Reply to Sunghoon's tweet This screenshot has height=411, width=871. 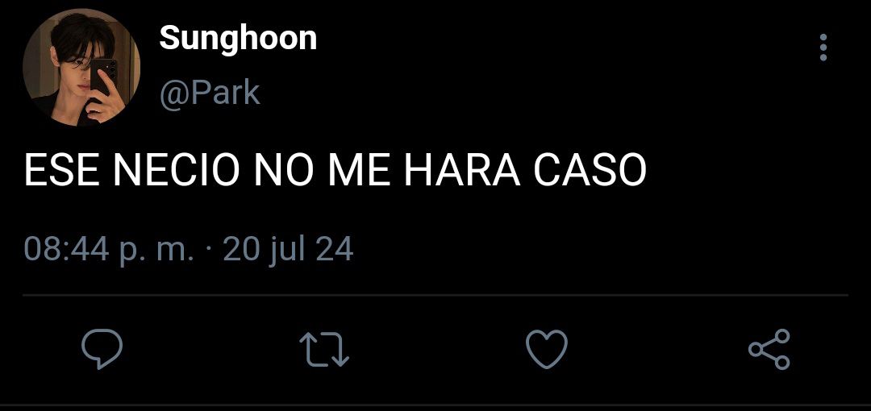tap(102, 349)
